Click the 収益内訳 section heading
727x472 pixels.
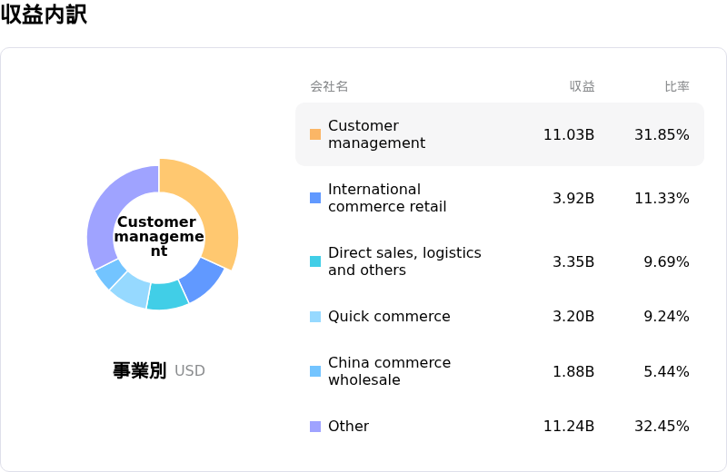[x=44, y=15]
